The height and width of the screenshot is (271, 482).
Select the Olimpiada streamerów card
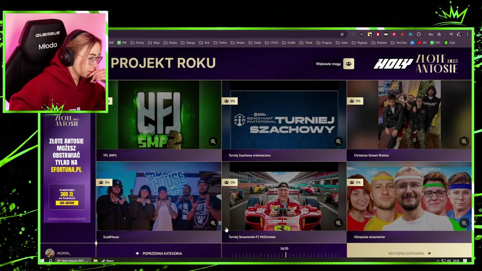[409, 202]
